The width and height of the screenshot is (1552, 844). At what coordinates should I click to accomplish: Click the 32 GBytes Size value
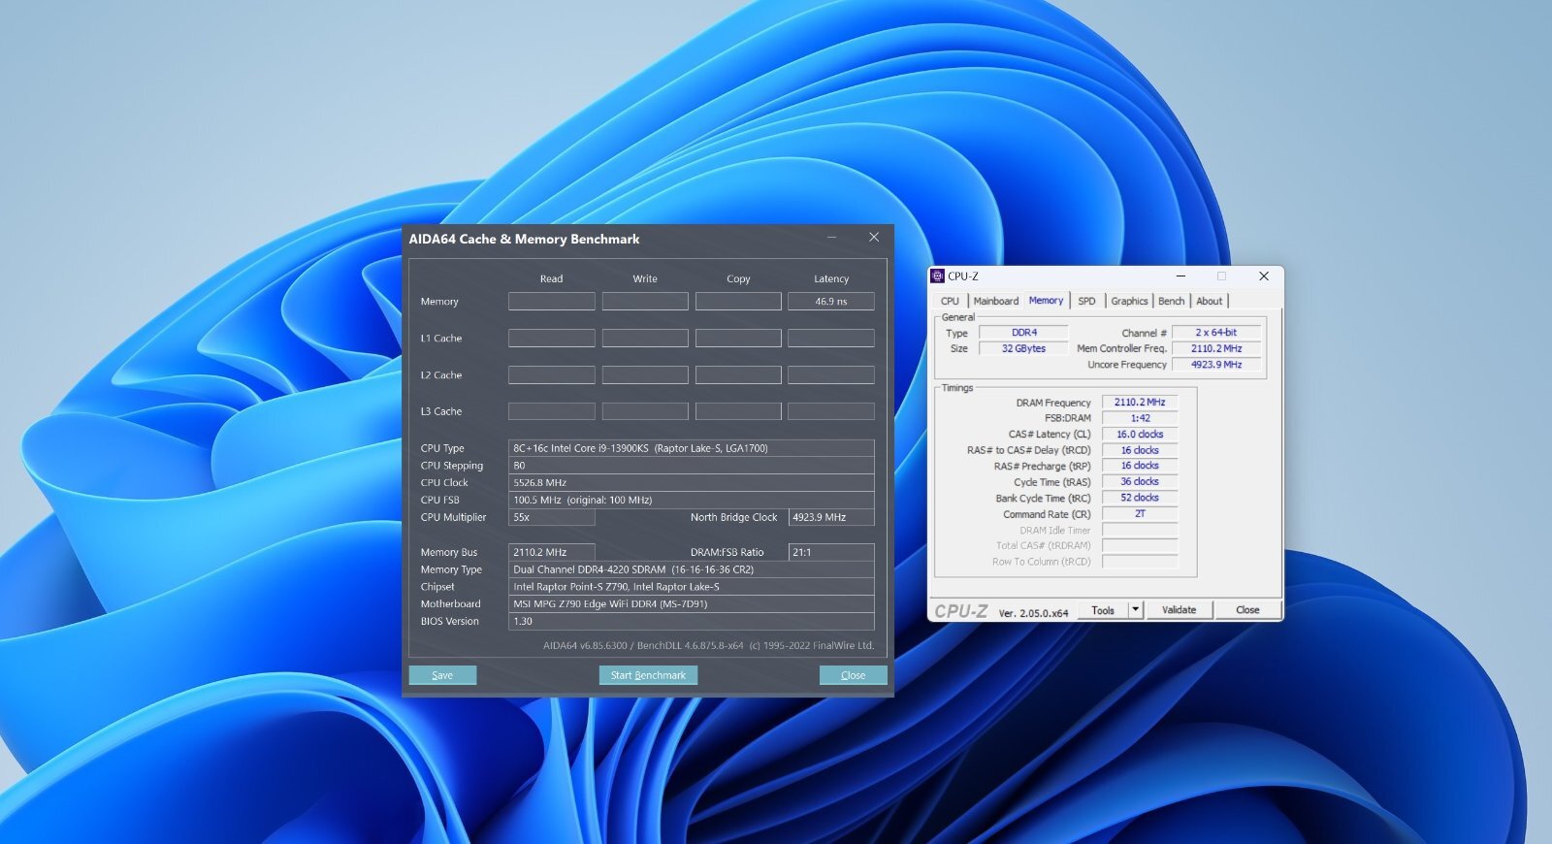click(1023, 348)
